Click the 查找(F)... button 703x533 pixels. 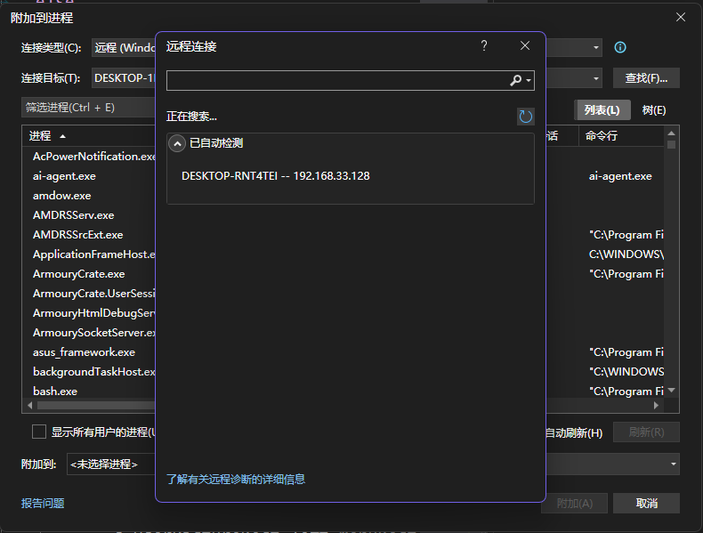click(x=646, y=78)
